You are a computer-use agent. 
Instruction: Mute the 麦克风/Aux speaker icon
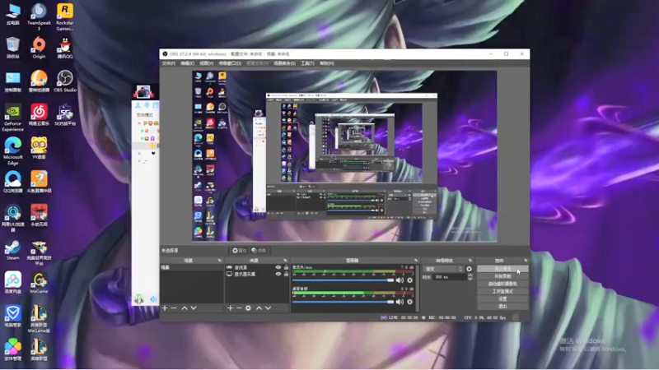pyautogui.click(x=400, y=280)
